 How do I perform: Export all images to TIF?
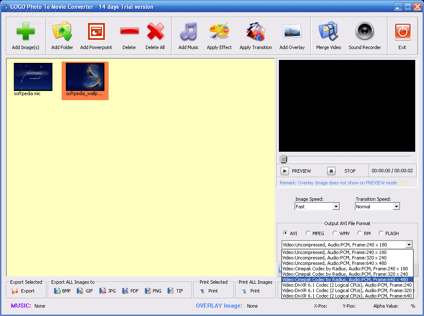coord(175,291)
